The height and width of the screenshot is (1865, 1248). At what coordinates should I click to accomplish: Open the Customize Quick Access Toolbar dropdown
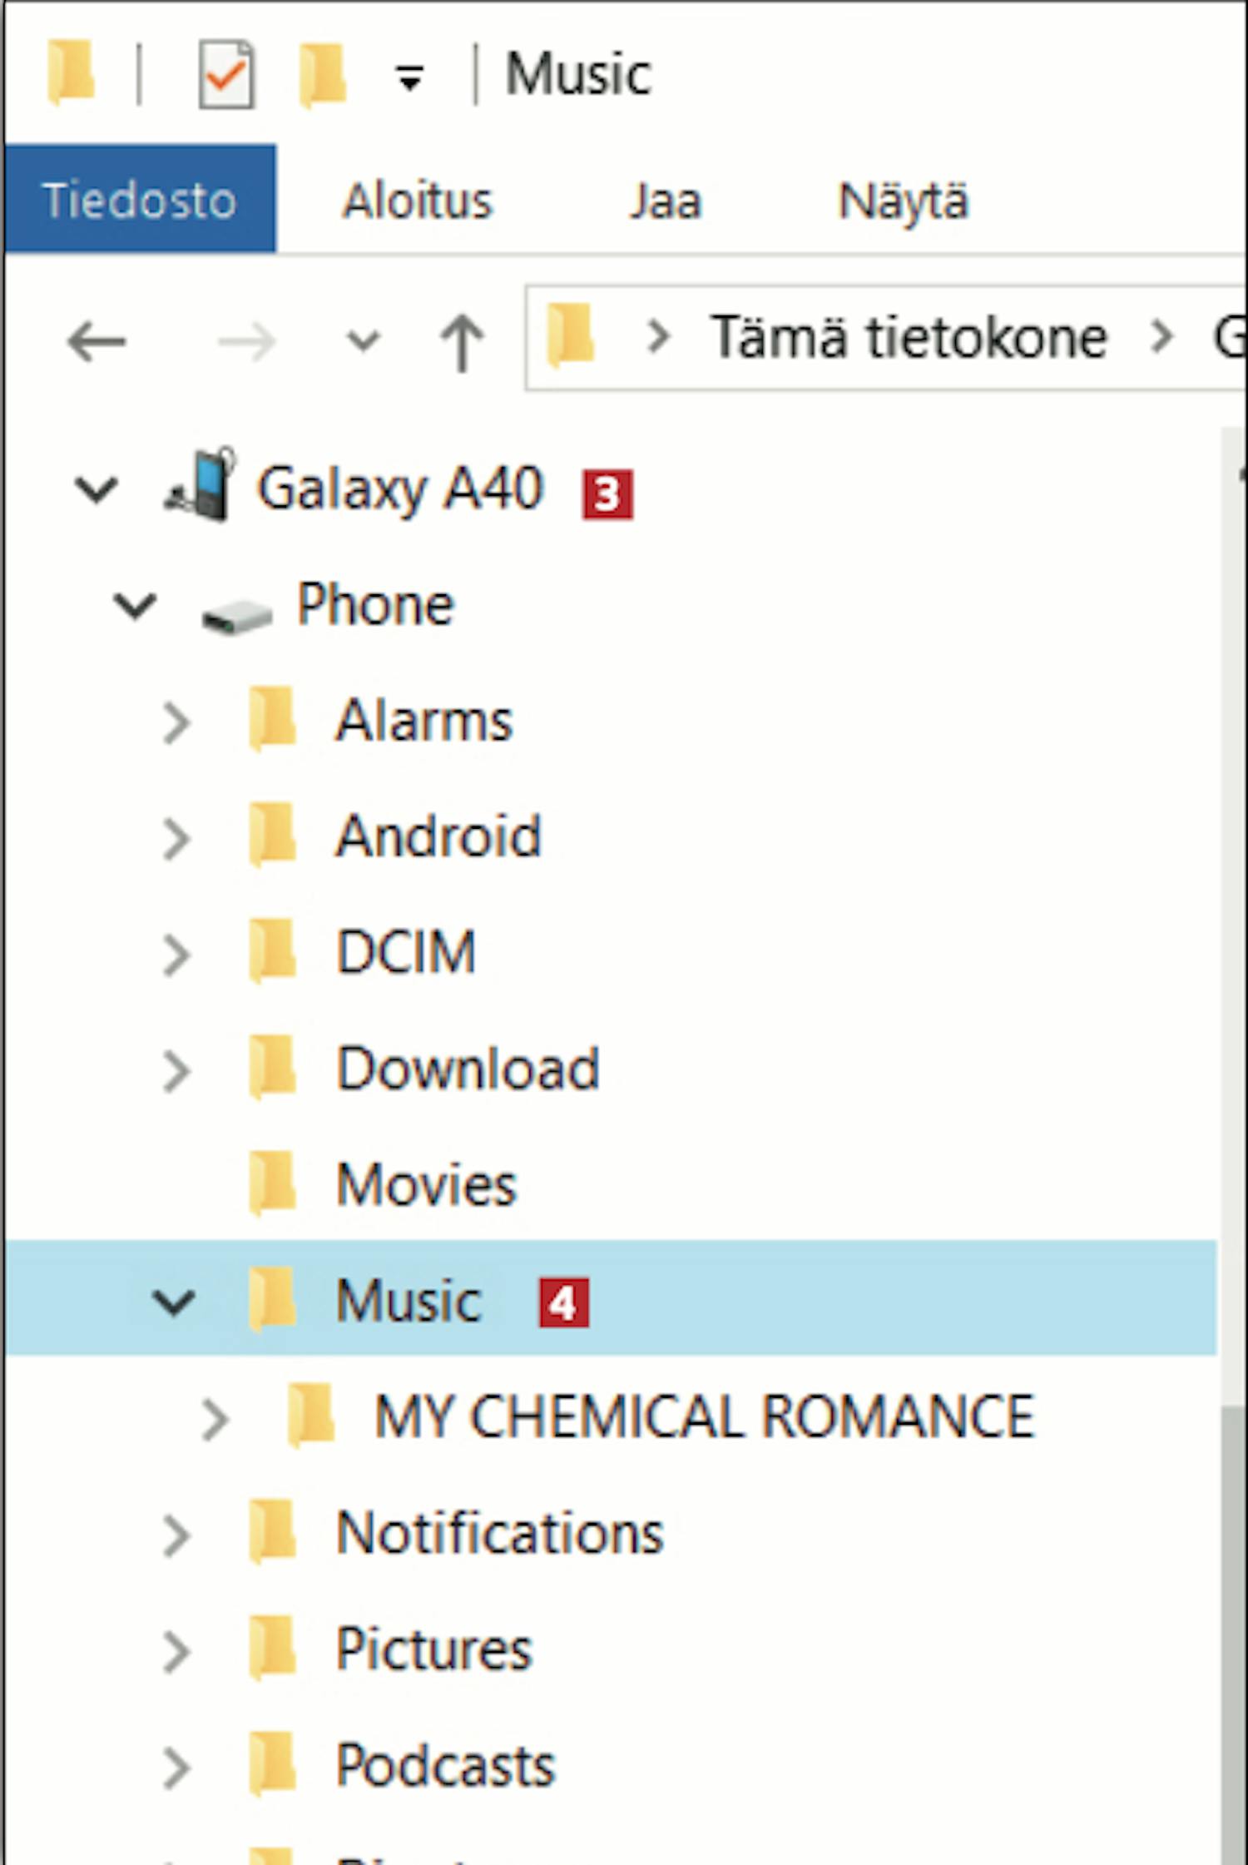409,77
